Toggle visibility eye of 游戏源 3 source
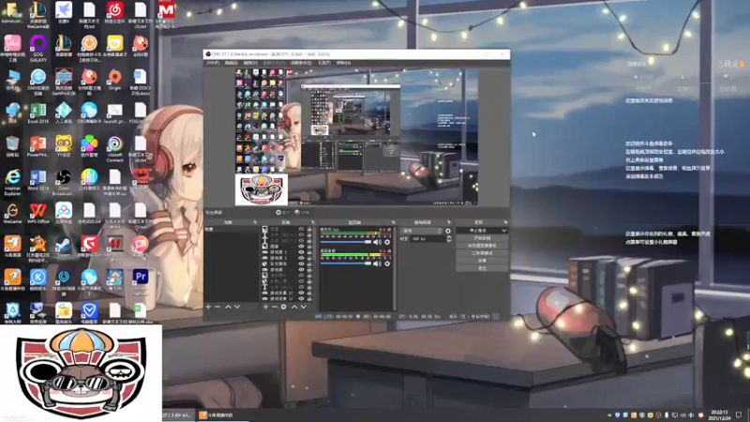 click(x=301, y=258)
